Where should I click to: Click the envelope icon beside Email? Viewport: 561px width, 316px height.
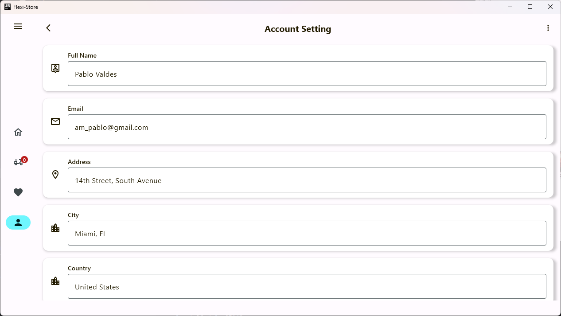coord(55,121)
